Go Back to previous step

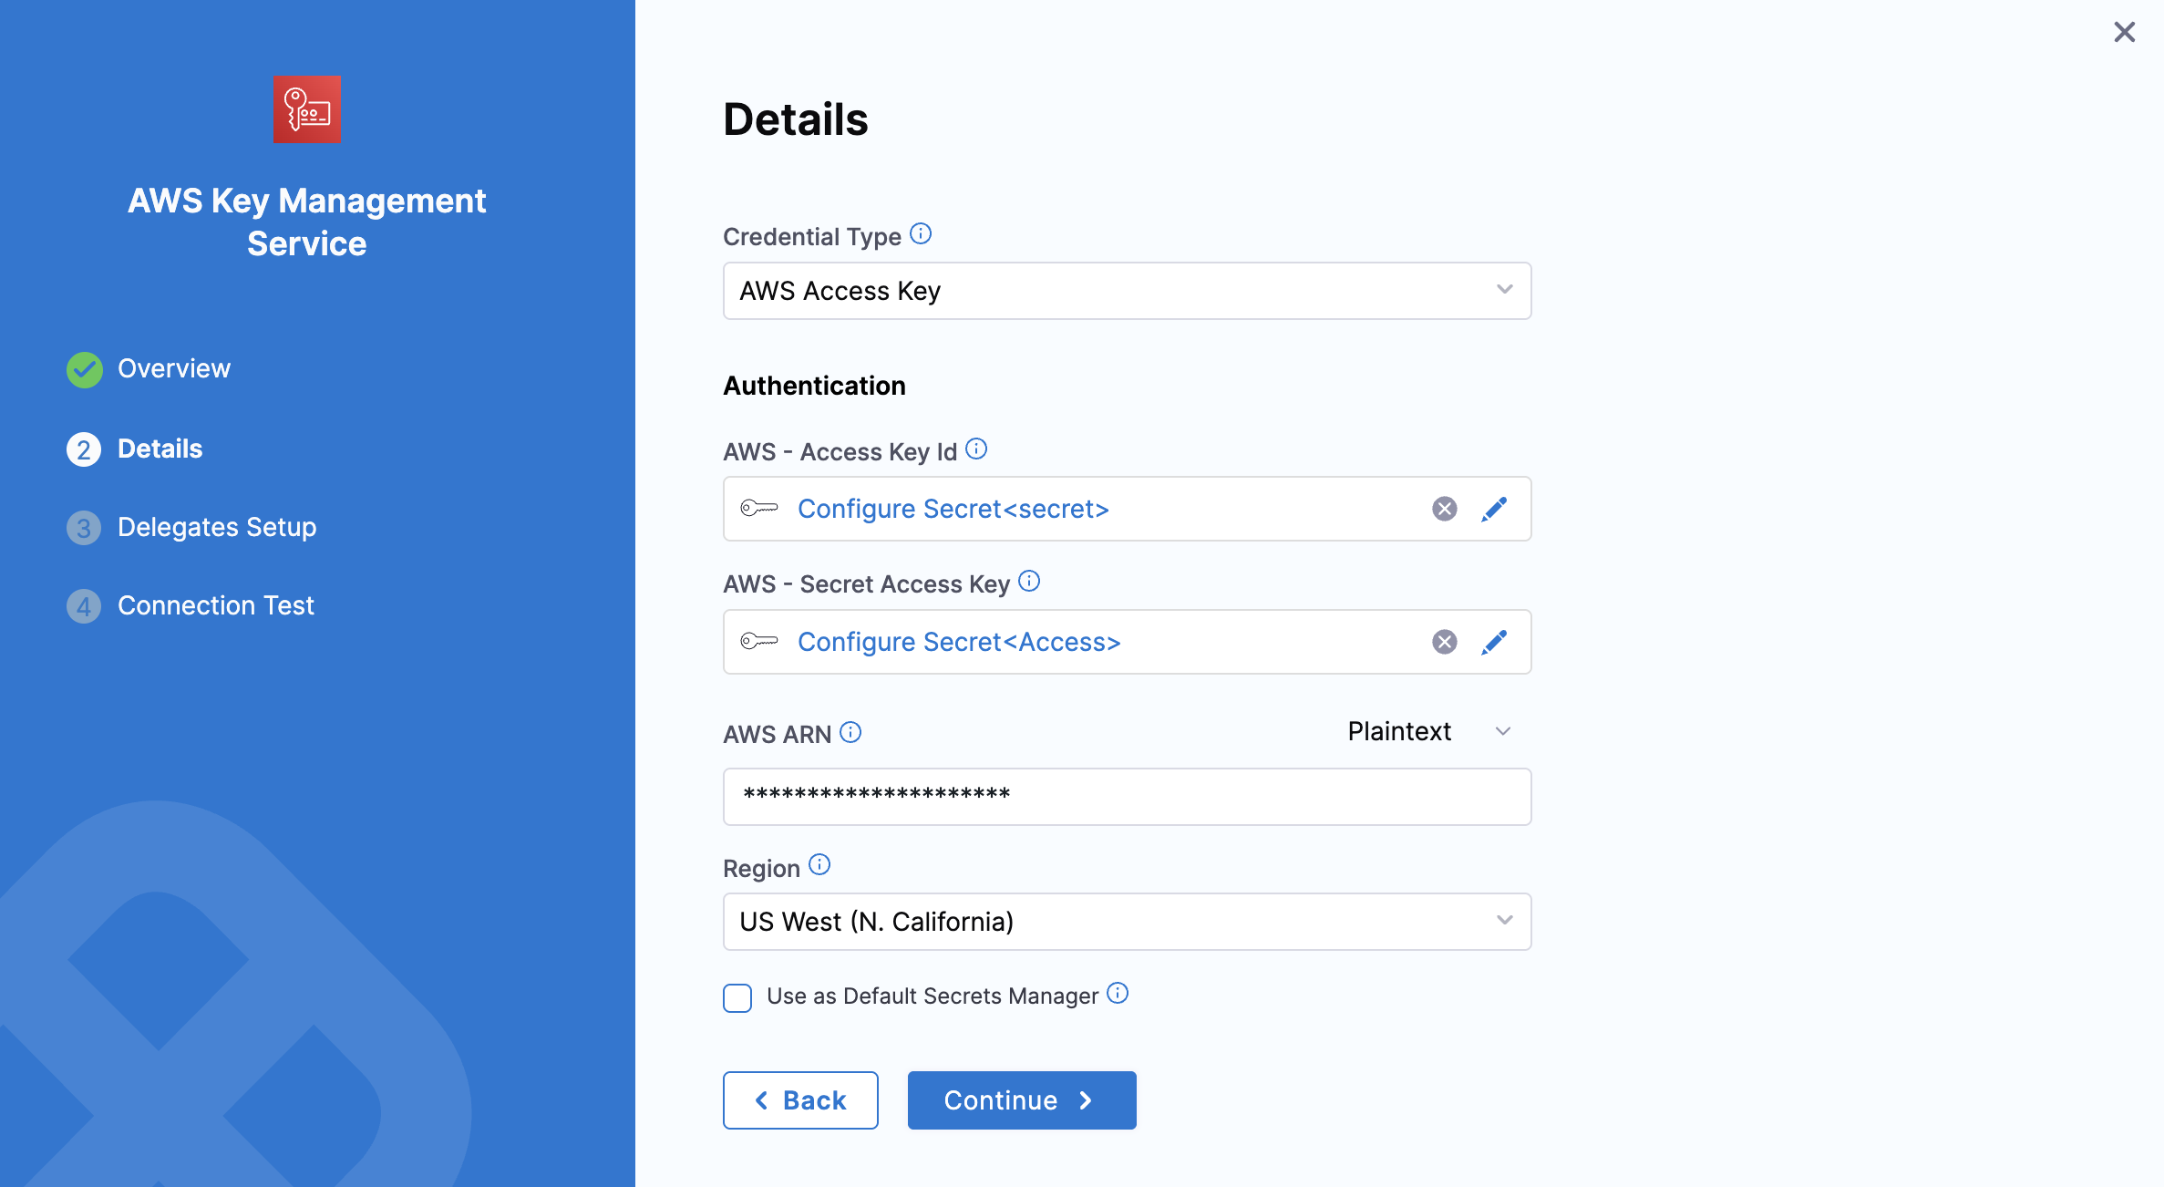pyautogui.click(x=800, y=1100)
